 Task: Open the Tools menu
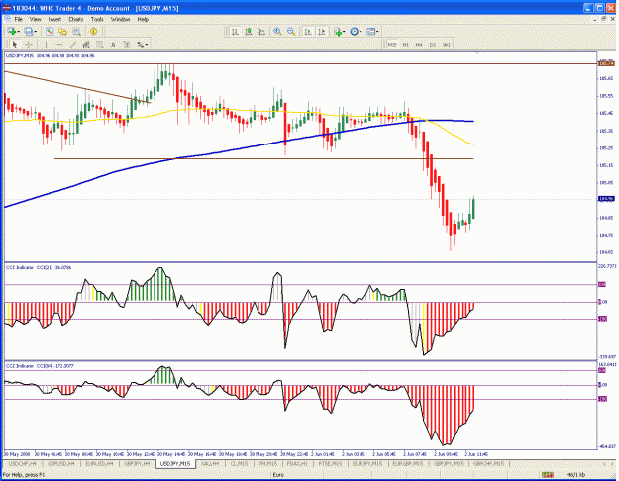pyautogui.click(x=97, y=19)
